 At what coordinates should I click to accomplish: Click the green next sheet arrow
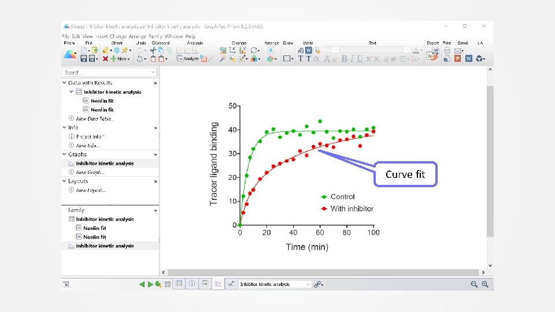(x=150, y=284)
